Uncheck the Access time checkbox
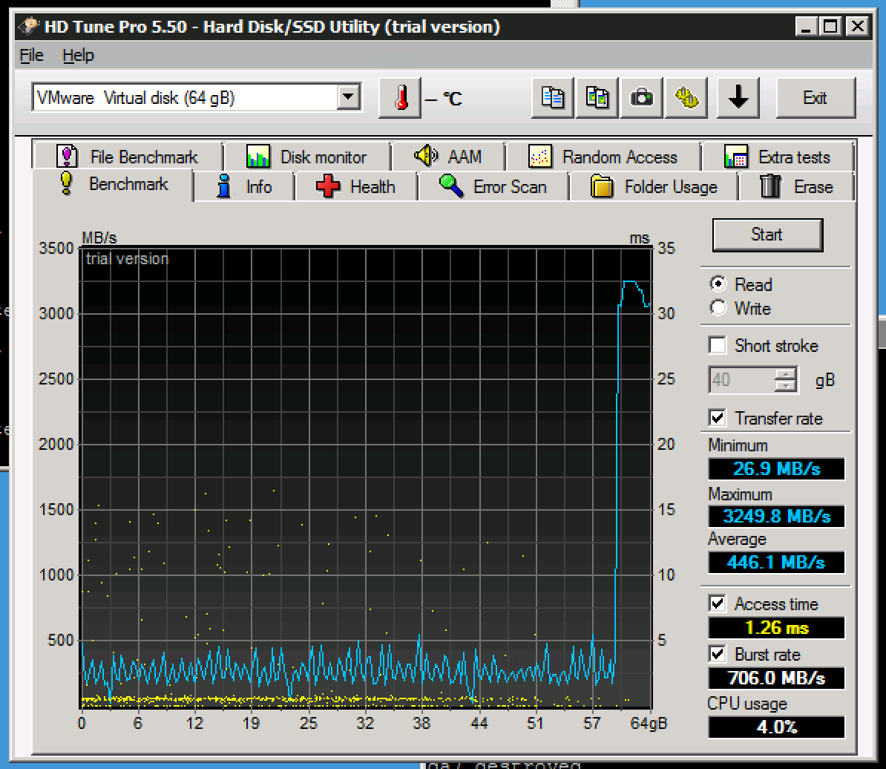This screenshot has width=886, height=769. [x=718, y=603]
